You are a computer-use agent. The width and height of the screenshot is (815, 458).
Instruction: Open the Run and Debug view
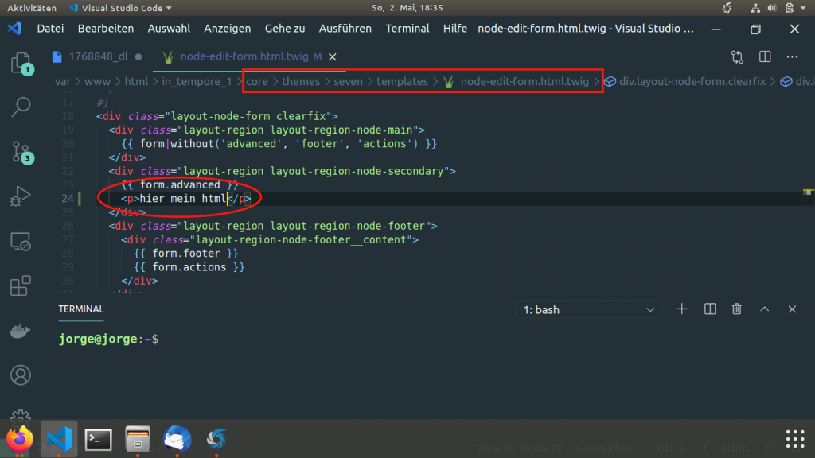[21, 196]
